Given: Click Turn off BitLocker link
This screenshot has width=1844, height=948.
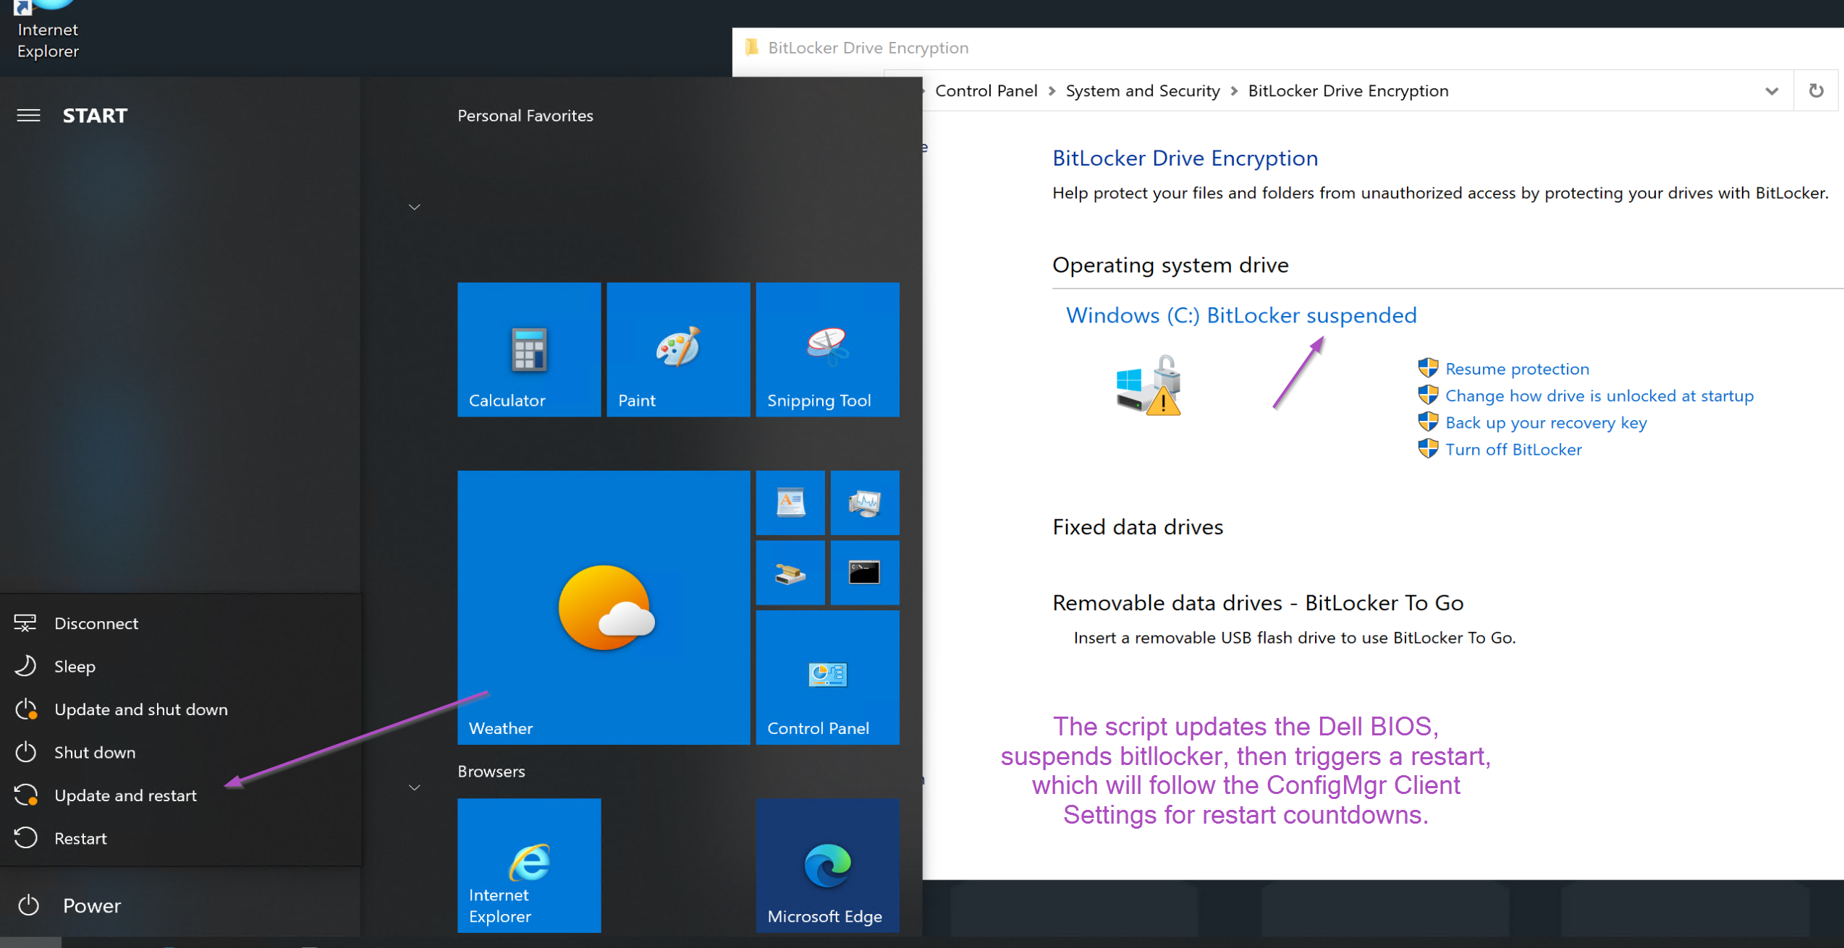Looking at the screenshot, I should tap(1513, 450).
